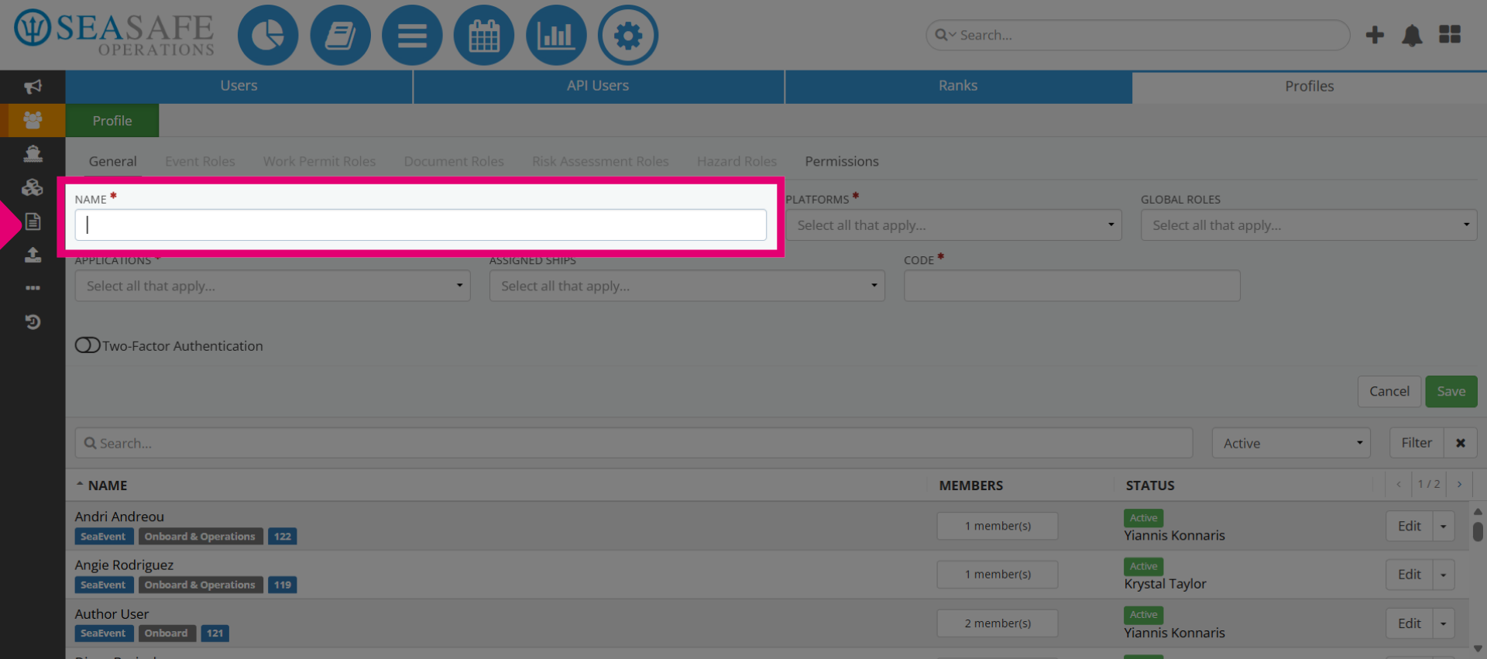Viewport: 1487px width, 659px height.
Task: Open the pie chart dashboard icon
Action: click(267, 36)
